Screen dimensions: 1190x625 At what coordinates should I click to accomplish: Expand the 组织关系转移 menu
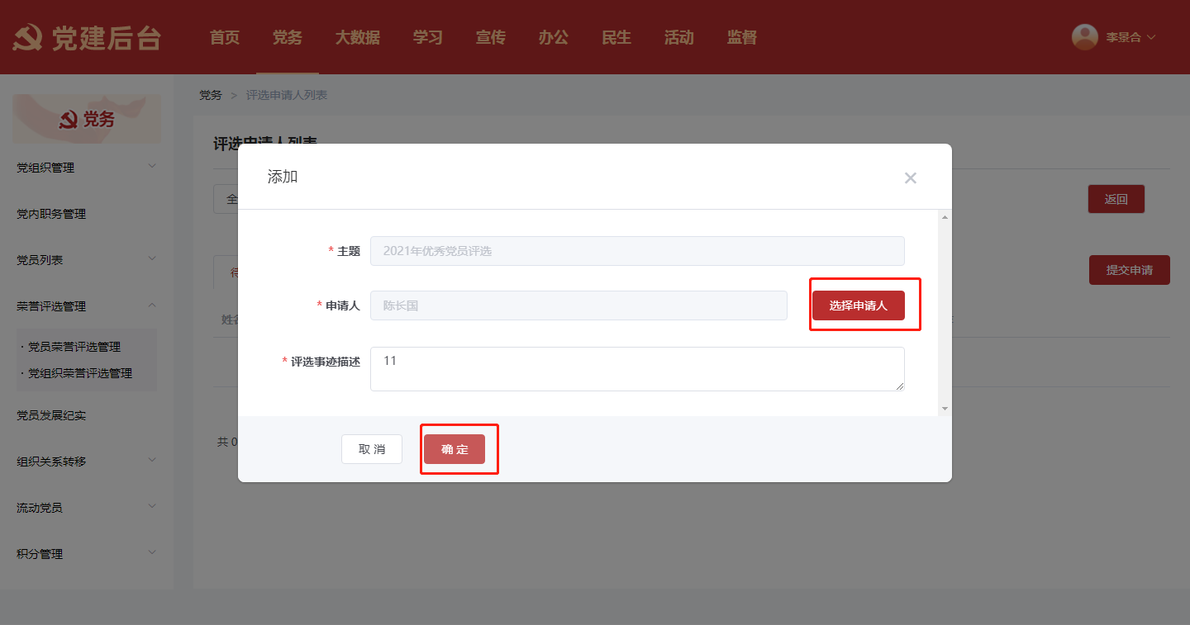86,462
